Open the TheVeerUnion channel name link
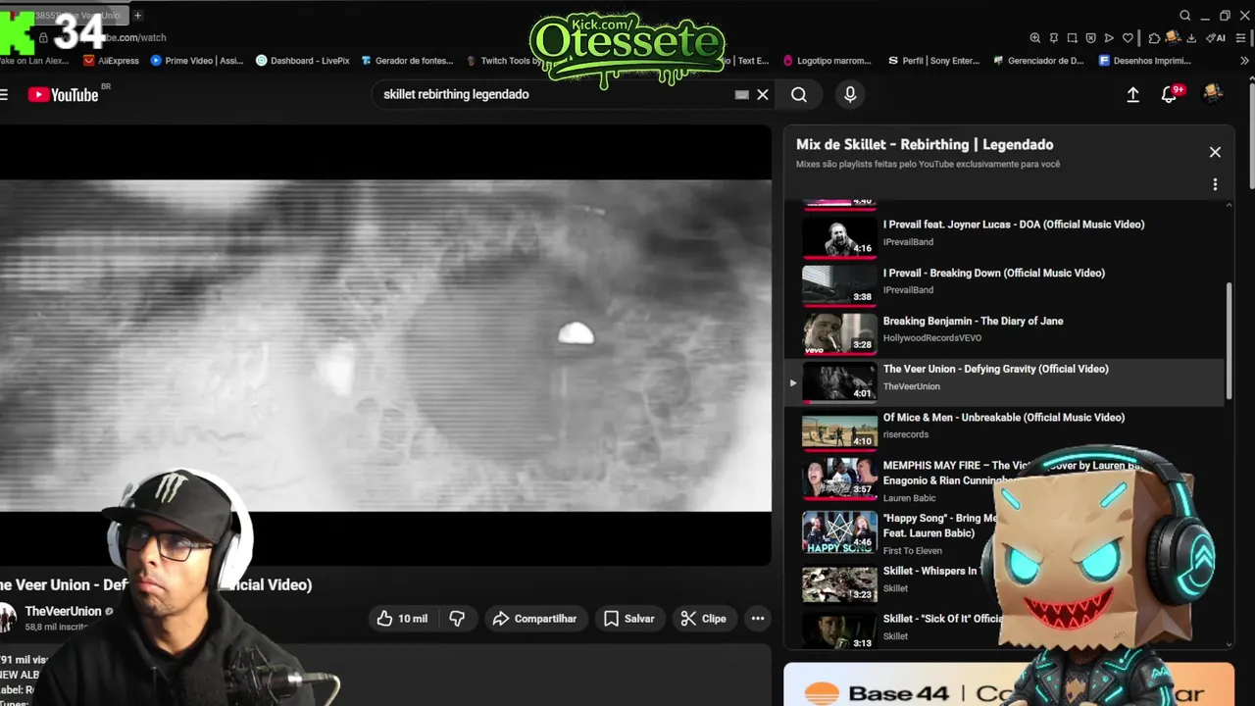Image resolution: width=1255 pixels, height=706 pixels. 63,611
